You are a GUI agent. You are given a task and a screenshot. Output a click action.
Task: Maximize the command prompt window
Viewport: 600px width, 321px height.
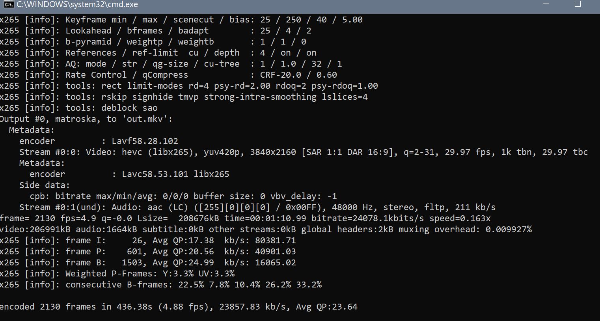578,4
